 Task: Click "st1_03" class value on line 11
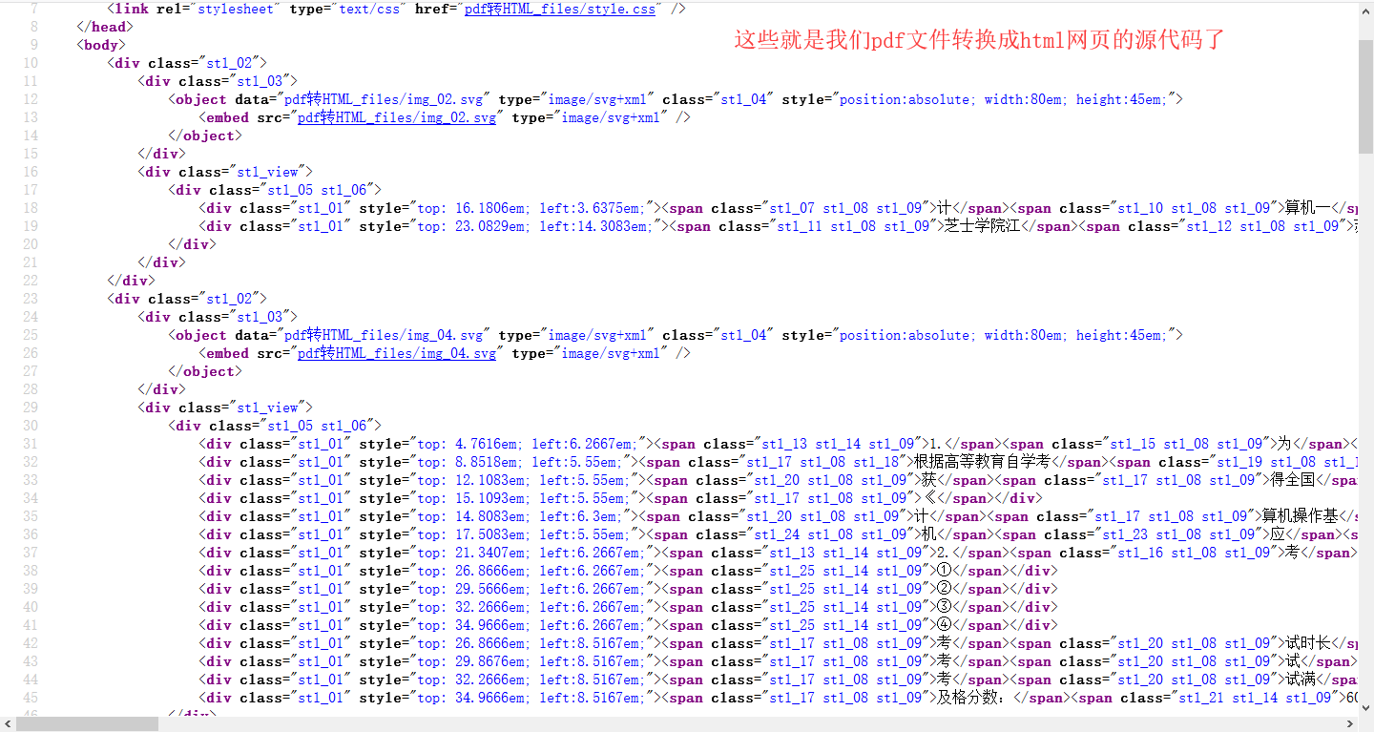260,81
